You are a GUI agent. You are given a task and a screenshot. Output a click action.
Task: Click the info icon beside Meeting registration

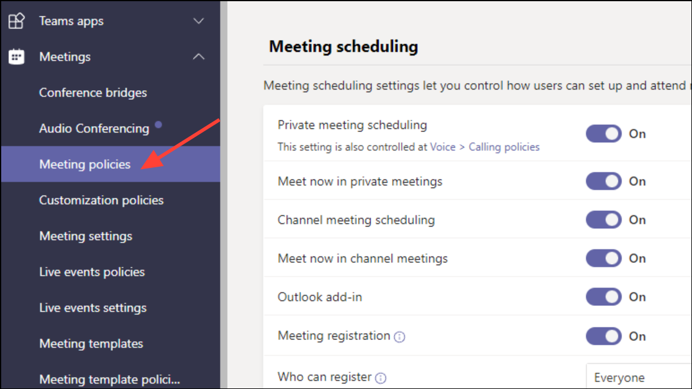click(x=399, y=336)
